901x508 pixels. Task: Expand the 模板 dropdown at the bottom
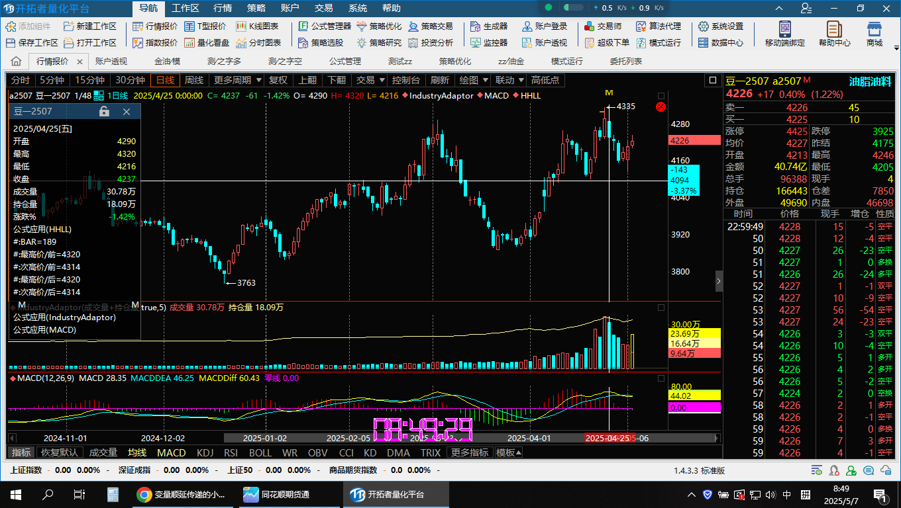[509, 452]
